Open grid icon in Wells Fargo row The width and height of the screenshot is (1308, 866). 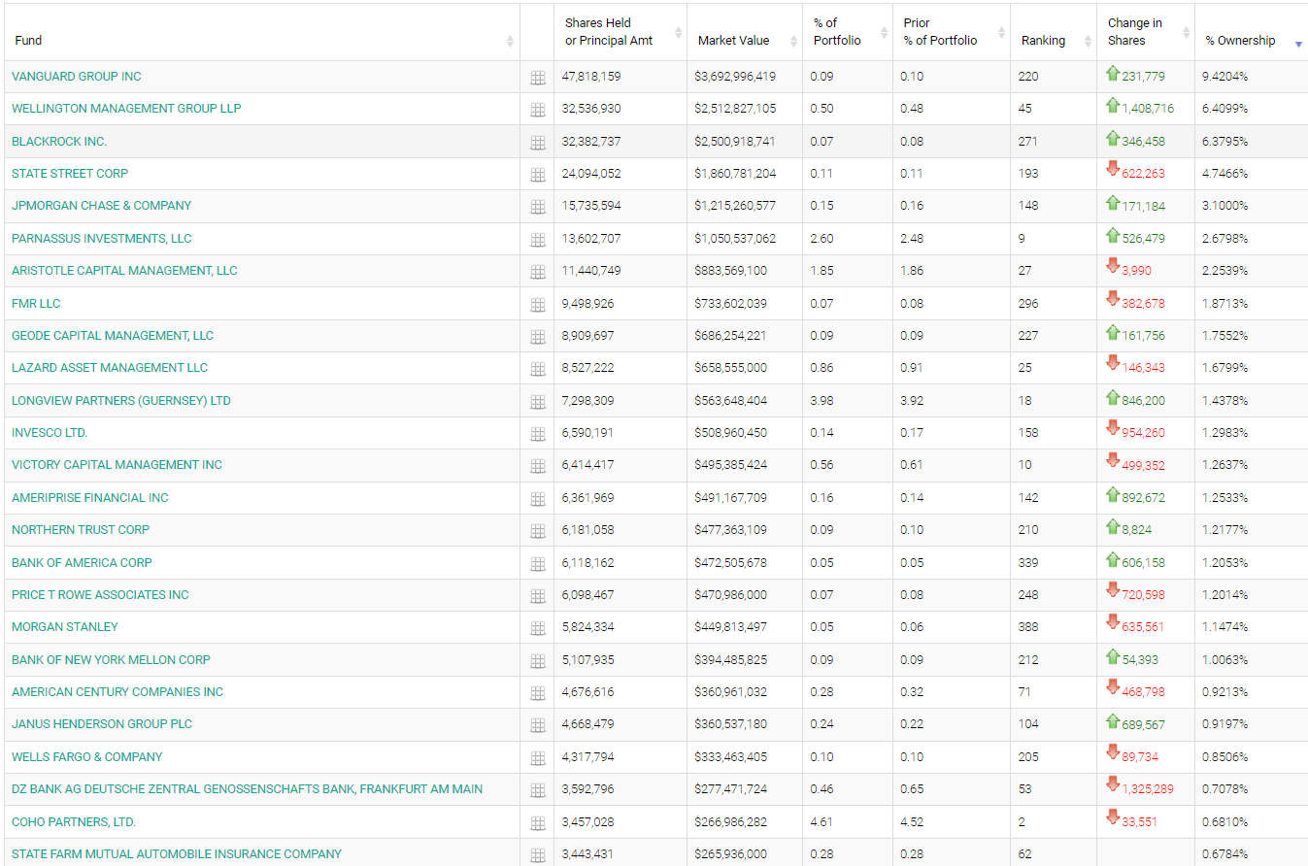[x=537, y=758]
